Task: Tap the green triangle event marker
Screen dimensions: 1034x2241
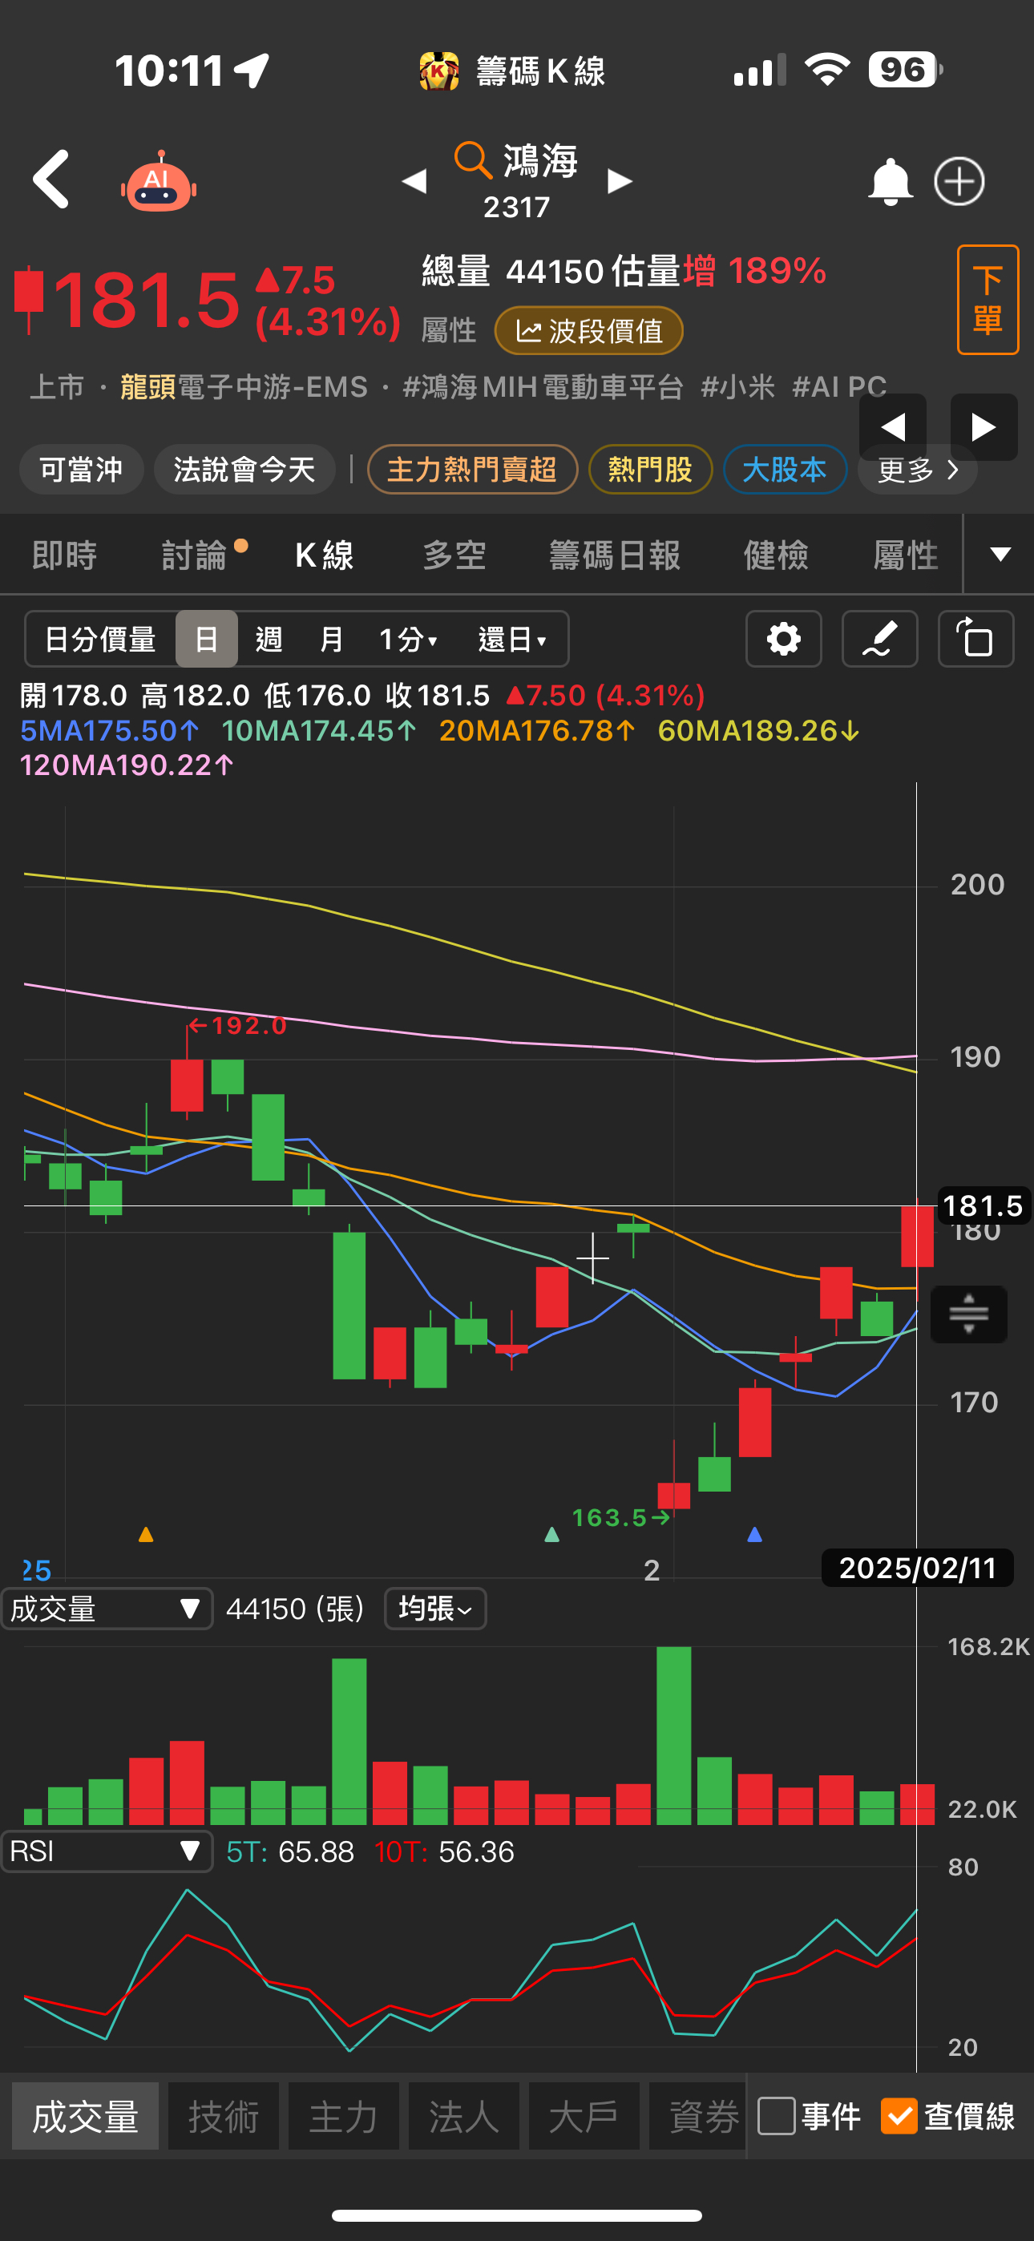Action: (551, 1534)
